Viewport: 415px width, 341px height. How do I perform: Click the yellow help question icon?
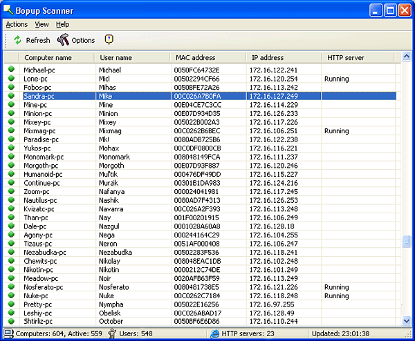click(109, 39)
